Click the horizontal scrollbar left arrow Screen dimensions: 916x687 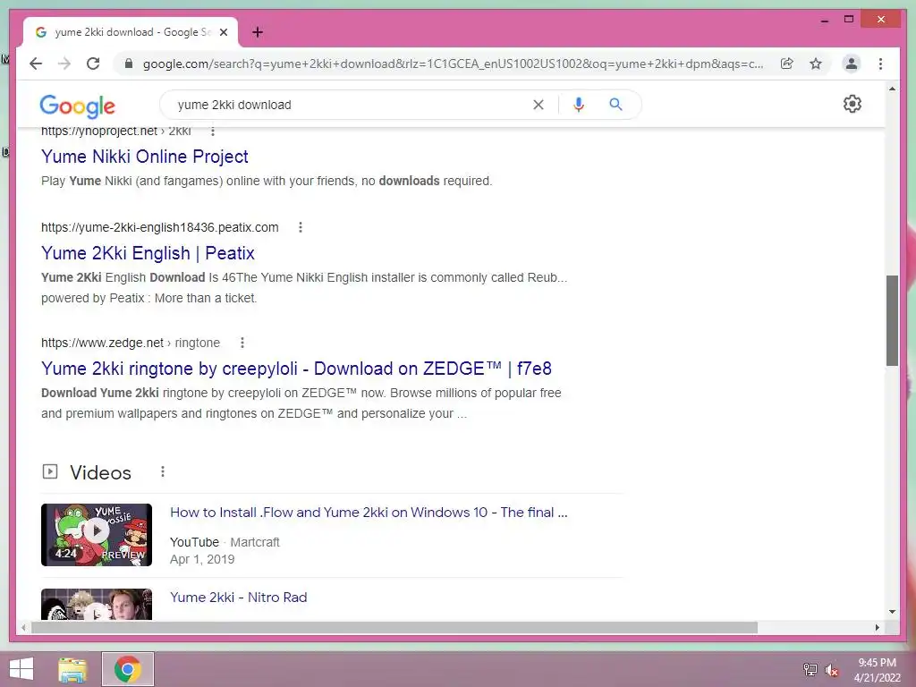(23, 627)
